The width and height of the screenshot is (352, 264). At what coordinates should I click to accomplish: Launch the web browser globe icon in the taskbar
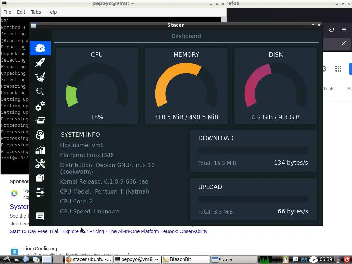pos(26,260)
